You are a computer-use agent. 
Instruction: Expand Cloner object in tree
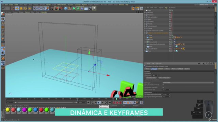click(x=146, y=42)
